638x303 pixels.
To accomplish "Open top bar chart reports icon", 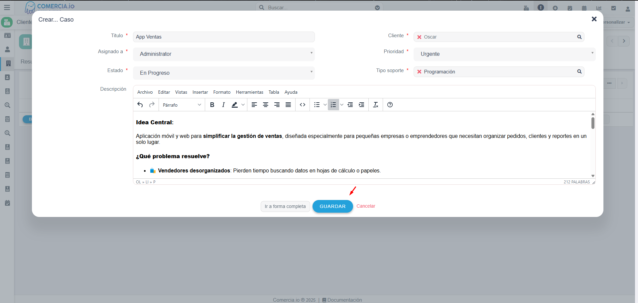I will tap(599, 8).
